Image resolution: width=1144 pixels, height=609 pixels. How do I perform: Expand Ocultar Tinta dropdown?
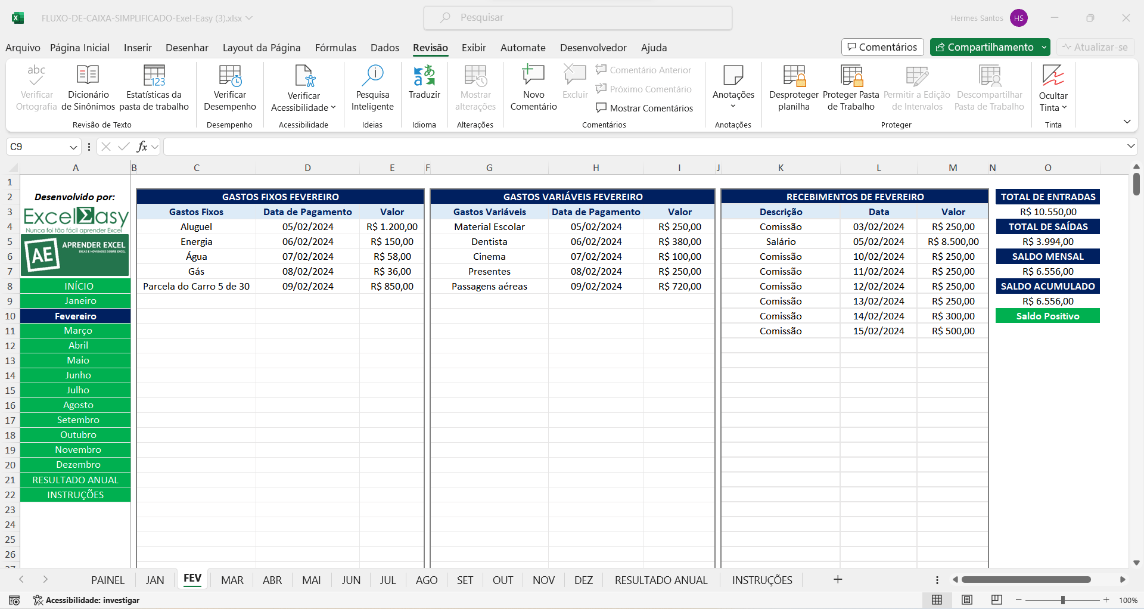(1064, 108)
